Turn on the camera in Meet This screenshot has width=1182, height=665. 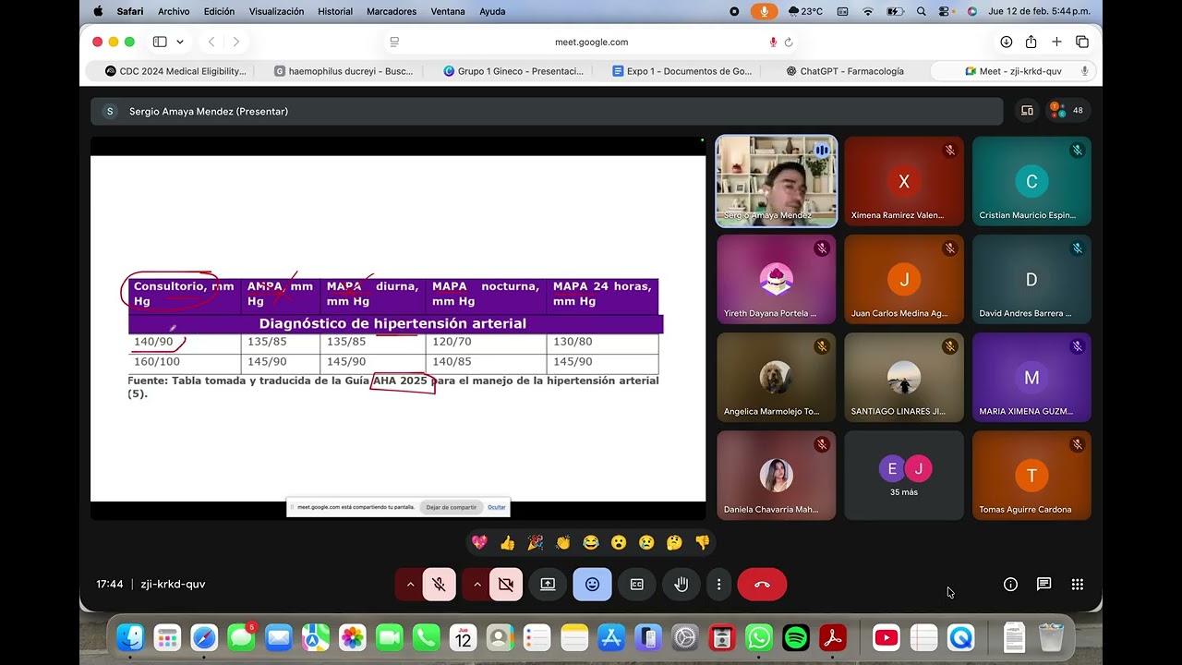pos(506,585)
